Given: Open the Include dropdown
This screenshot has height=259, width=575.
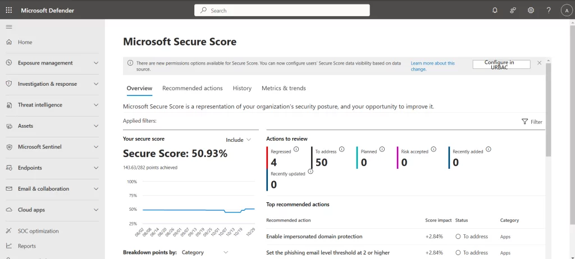Looking at the screenshot, I should (x=238, y=140).
